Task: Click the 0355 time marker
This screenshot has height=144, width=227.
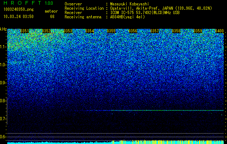Action: [x=111, y=31]
